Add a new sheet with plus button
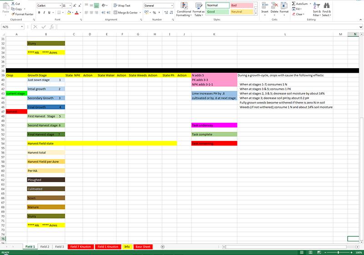Image resolution: width=364 pixels, height=255 pixels. click(162, 246)
